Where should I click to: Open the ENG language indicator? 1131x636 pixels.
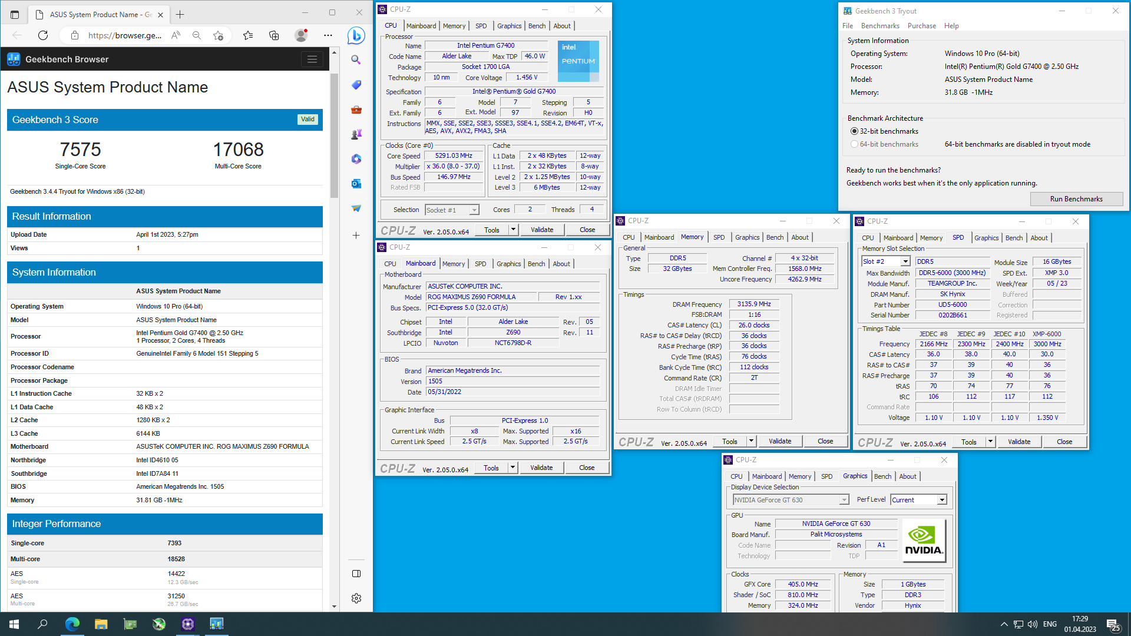click(x=1050, y=624)
